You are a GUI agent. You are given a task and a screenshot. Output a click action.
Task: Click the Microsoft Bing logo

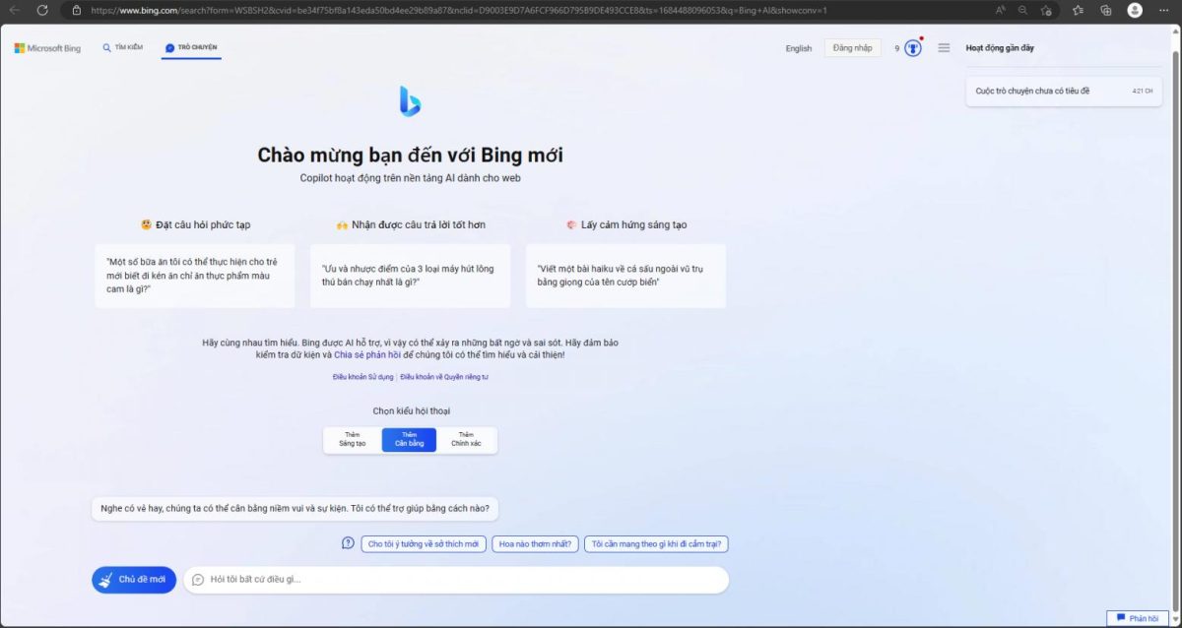(47, 48)
